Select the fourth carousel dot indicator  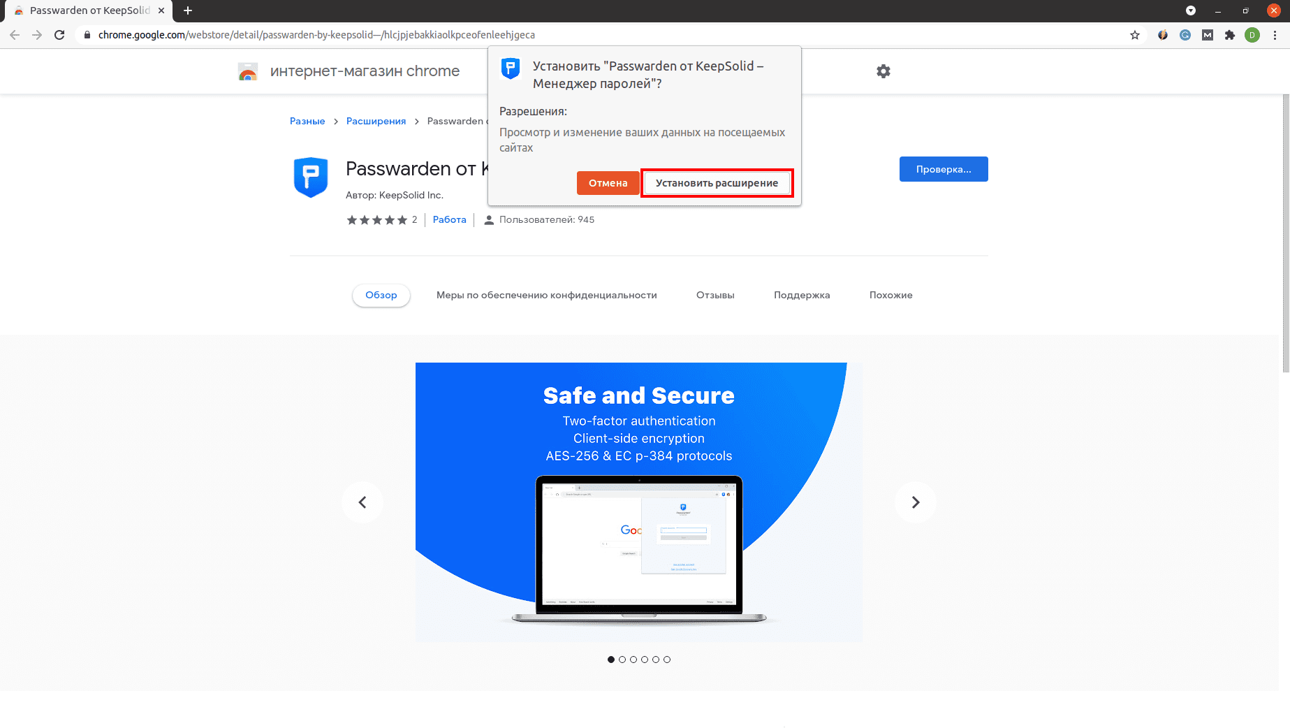645,660
